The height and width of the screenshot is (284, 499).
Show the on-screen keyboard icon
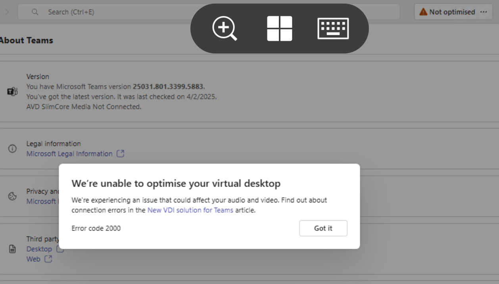pyautogui.click(x=333, y=29)
